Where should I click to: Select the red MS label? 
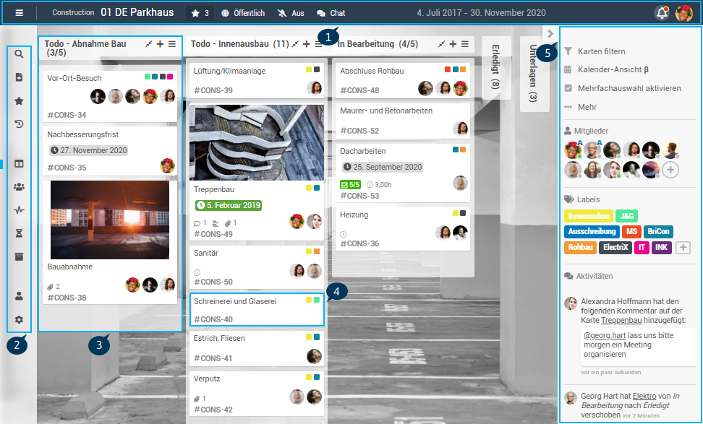(631, 231)
